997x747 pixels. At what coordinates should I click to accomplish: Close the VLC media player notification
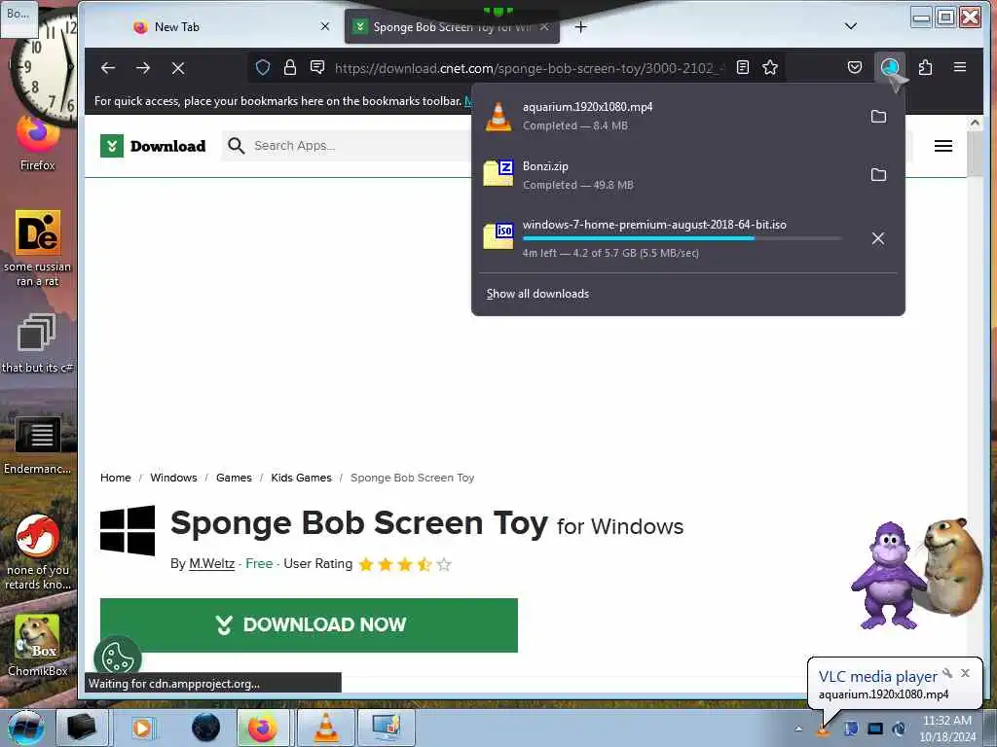965,673
